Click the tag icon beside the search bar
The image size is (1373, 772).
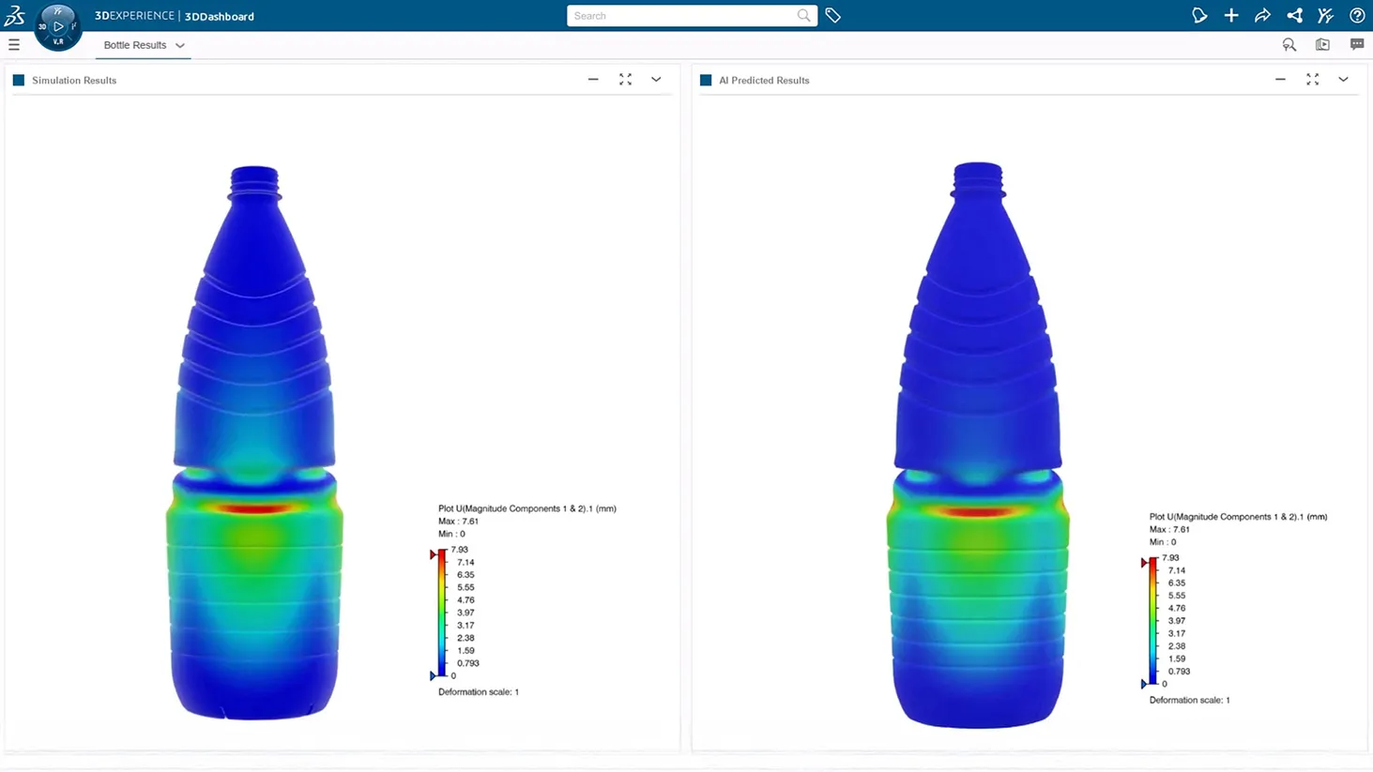pyautogui.click(x=832, y=15)
